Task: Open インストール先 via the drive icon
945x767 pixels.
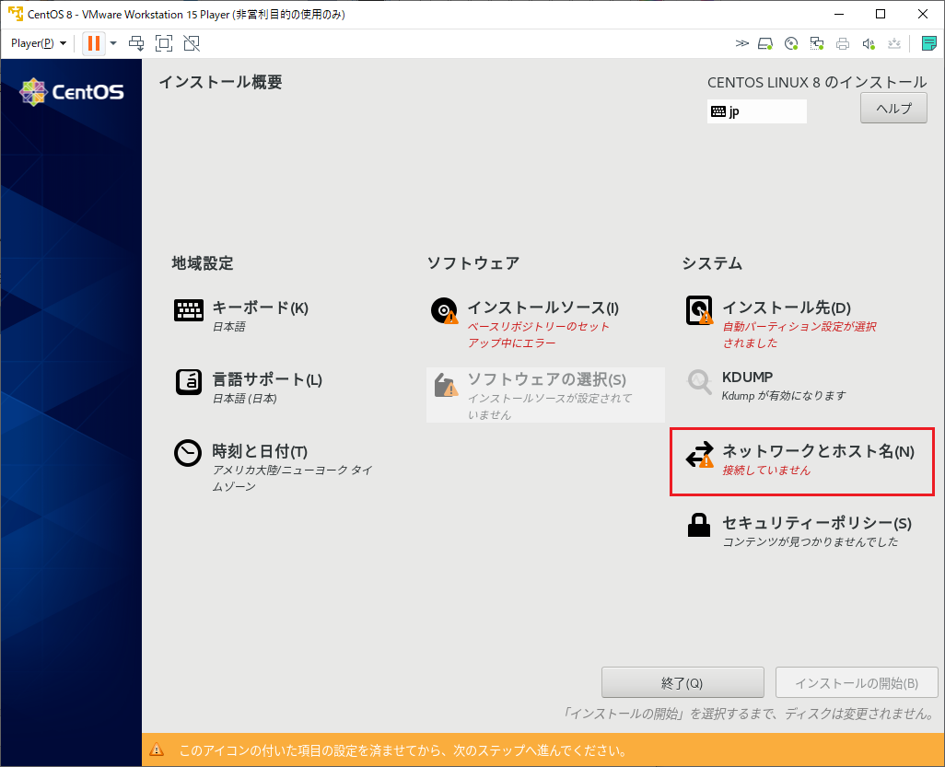Action: 700,310
